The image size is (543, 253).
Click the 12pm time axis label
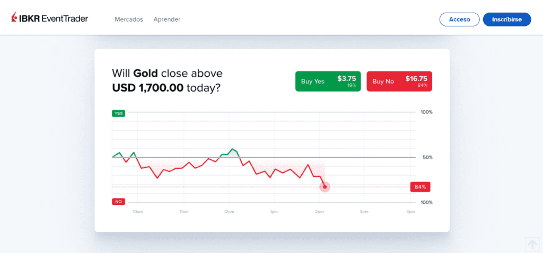[229, 212]
